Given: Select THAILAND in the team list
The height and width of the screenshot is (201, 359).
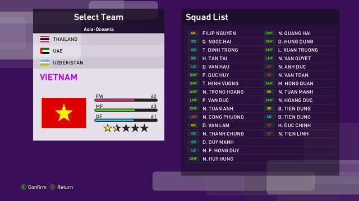Looking at the screenshot, I should (99, 39).
